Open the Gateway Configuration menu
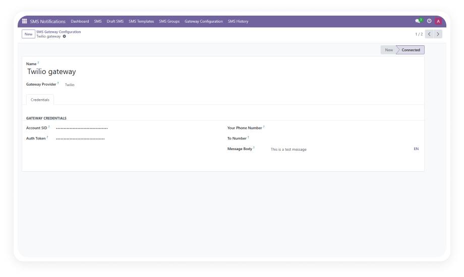 point(204,21)
